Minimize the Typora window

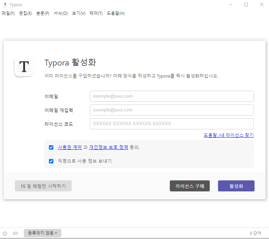230,4
